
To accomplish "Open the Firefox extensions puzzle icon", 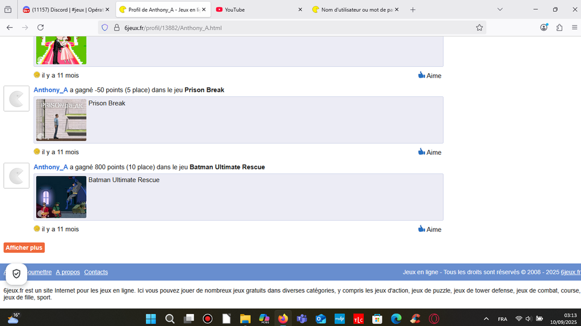I will (559, 27).
